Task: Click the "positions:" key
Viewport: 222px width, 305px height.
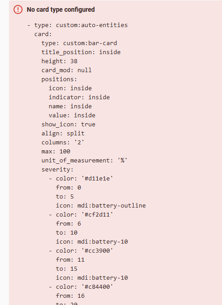Action: tap(59, 79)
